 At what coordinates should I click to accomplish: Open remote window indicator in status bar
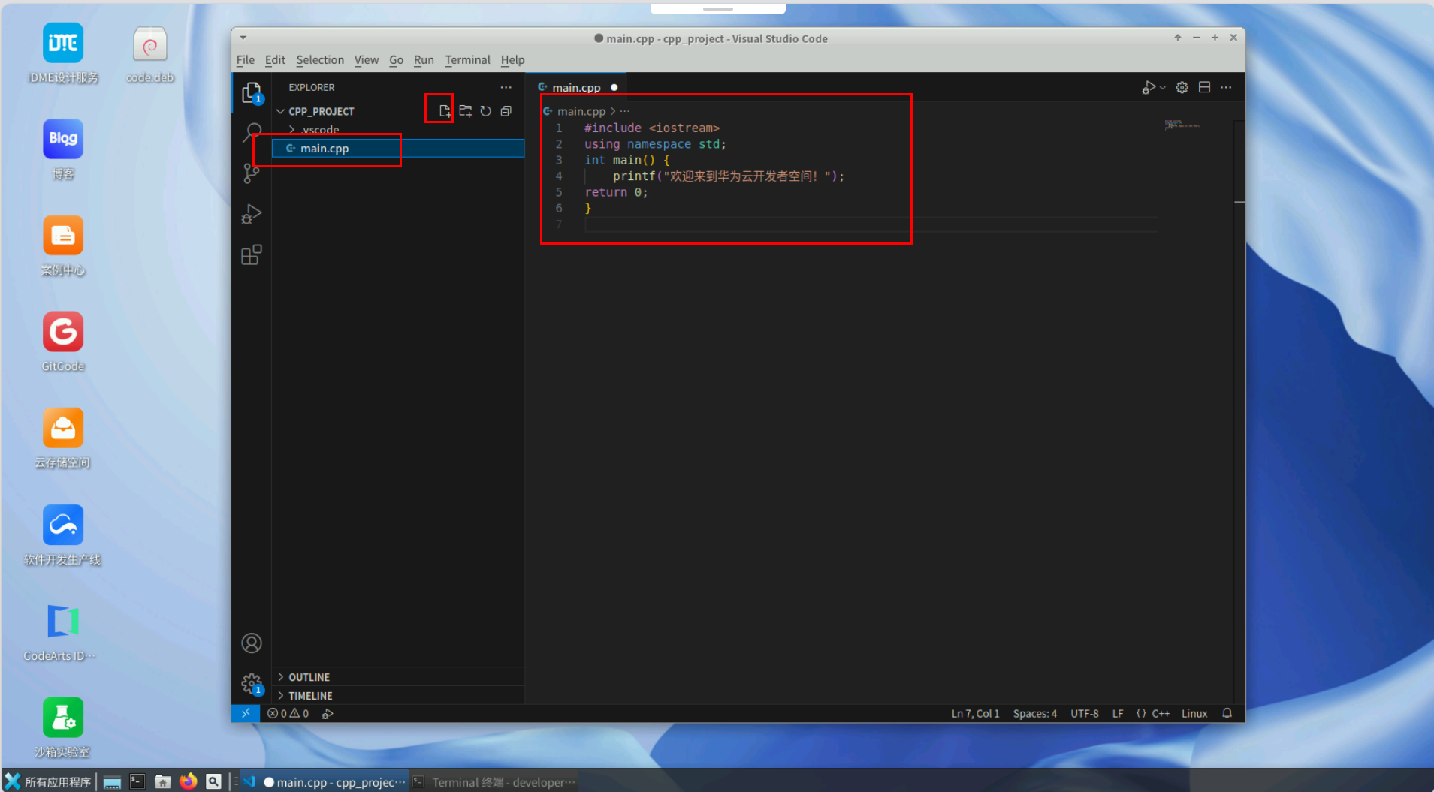coord(246,713)
